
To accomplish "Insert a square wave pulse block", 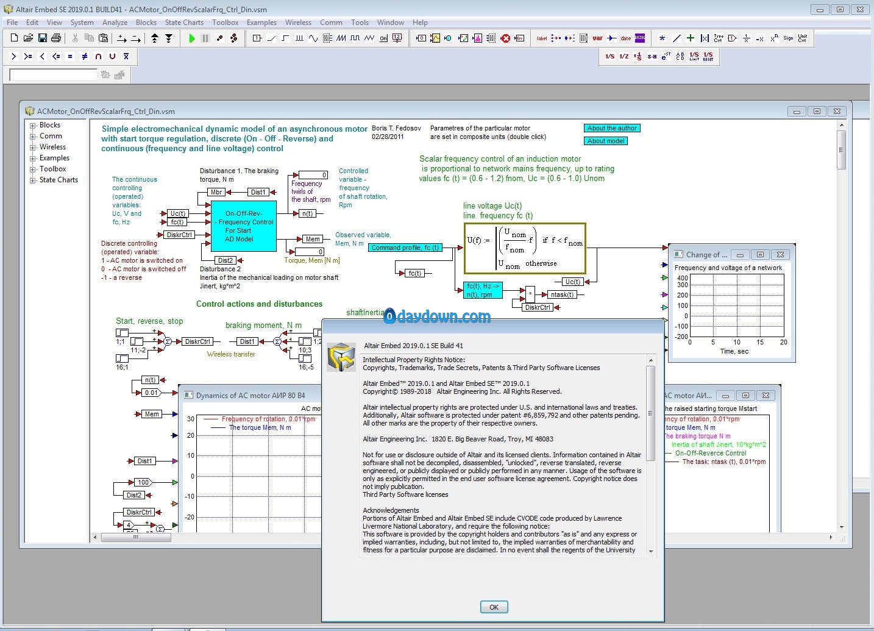I will pyautogui.click(x=355, y=38).
